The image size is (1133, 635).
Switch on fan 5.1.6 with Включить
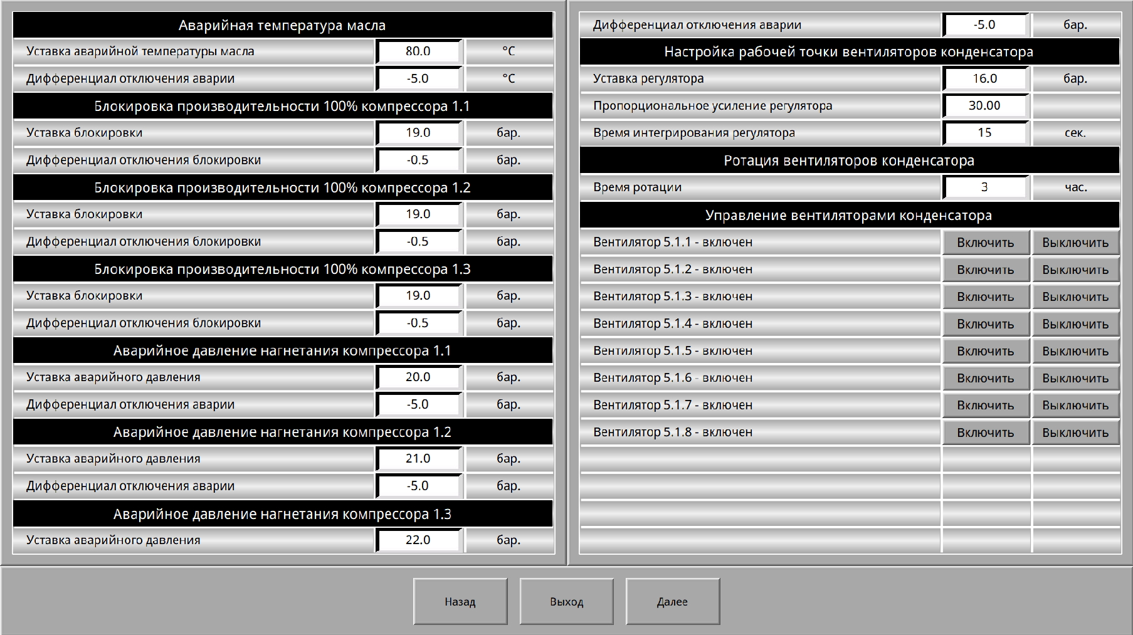pos(985,378)
